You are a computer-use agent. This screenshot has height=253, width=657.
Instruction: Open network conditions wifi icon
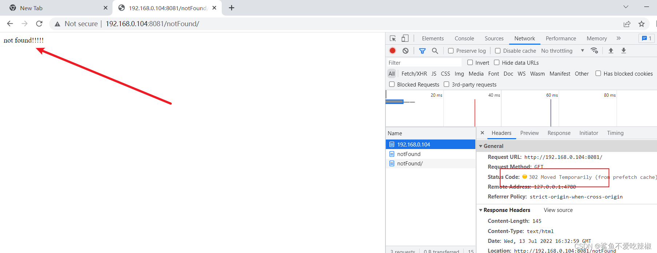tap(594, 51)
